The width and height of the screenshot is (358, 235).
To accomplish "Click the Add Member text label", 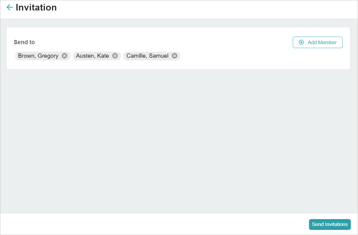I will [x=322, y=42].
